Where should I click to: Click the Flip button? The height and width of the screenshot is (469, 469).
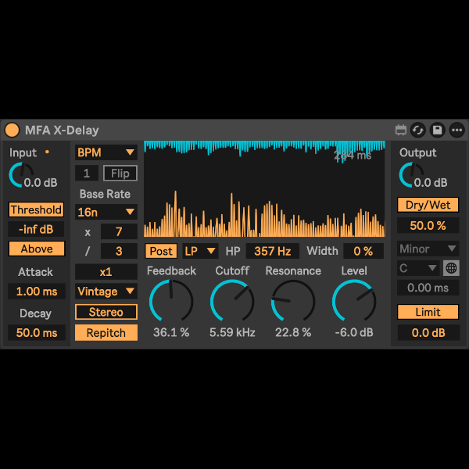click(x=120, y=173)
